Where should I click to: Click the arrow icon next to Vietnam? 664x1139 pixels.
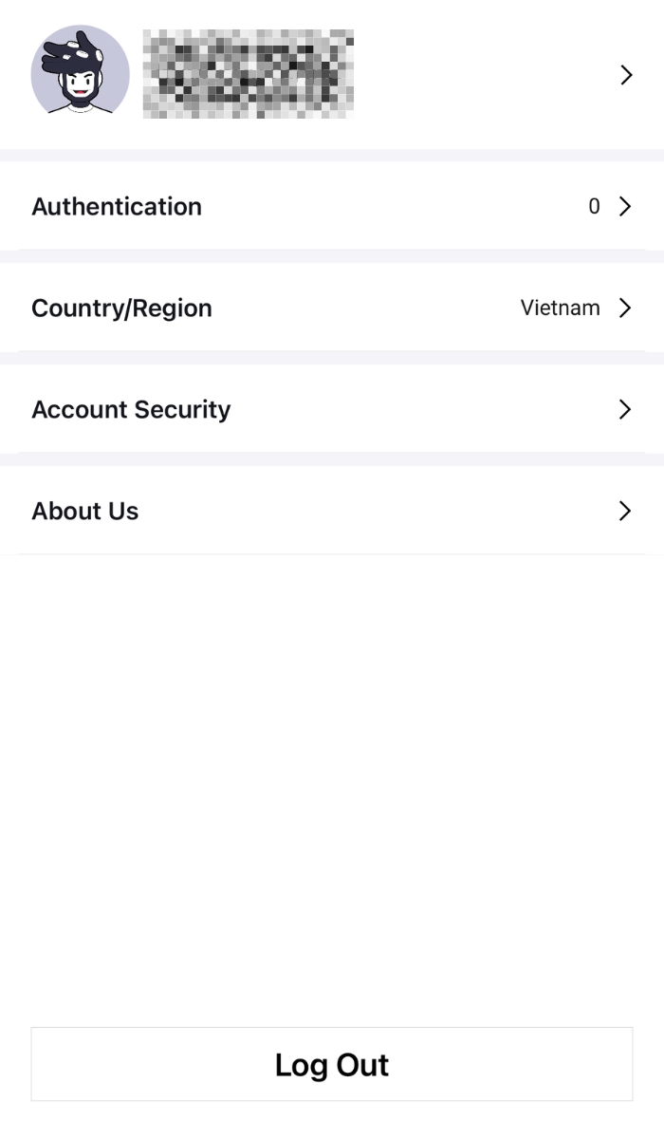pyautogui.click(x=625, y=308)
